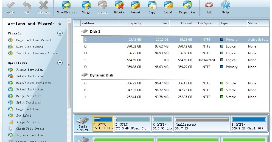This screenshot has height=142, width=272.
Task: Click the Discard X icon
Action: pos(44,5)
